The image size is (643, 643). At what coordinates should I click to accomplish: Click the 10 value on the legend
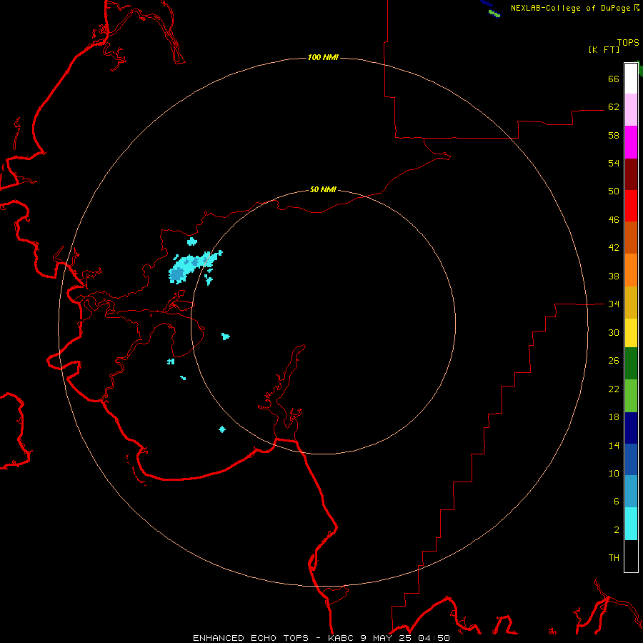[x=614, y=473]
